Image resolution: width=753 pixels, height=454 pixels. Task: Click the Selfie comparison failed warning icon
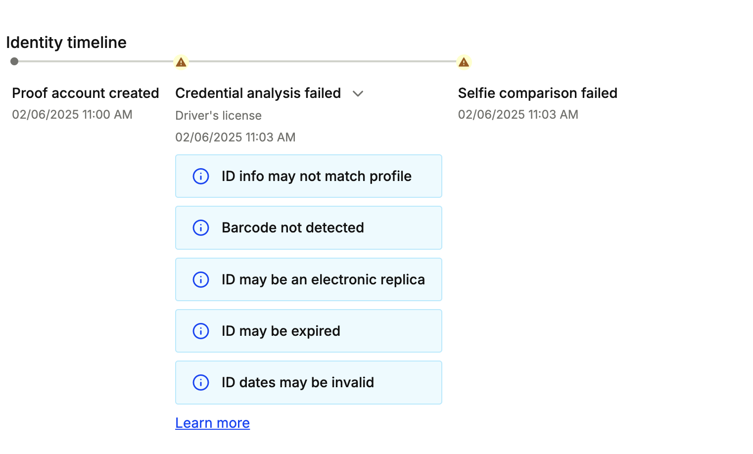(464, 62)
